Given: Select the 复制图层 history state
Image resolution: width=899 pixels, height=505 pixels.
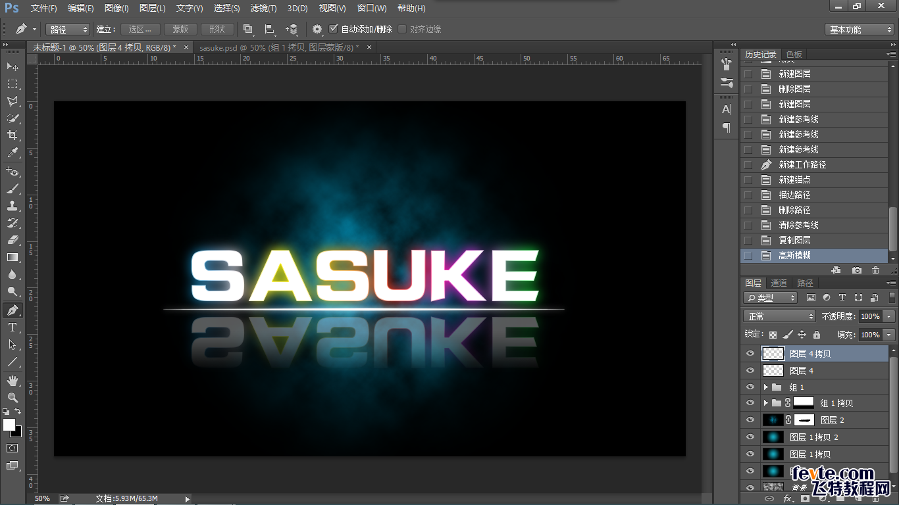Looking at the screenshot, I should [x=814, y=240].
